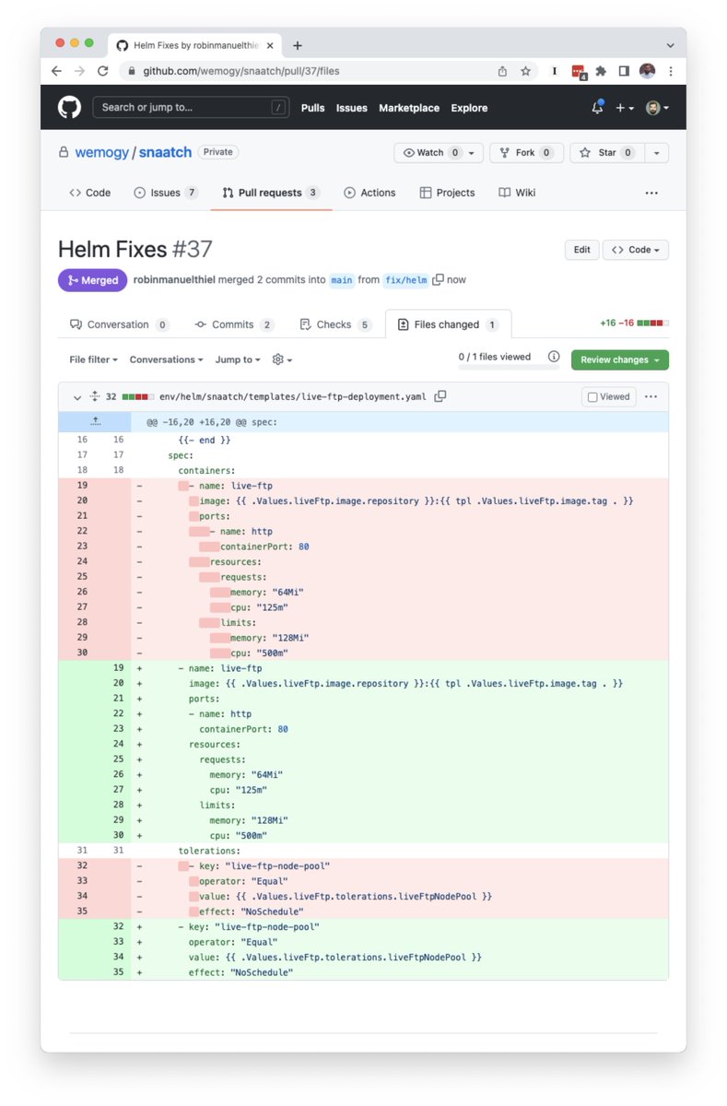Open the Code dropdown on the pull request

coord(636,250)
